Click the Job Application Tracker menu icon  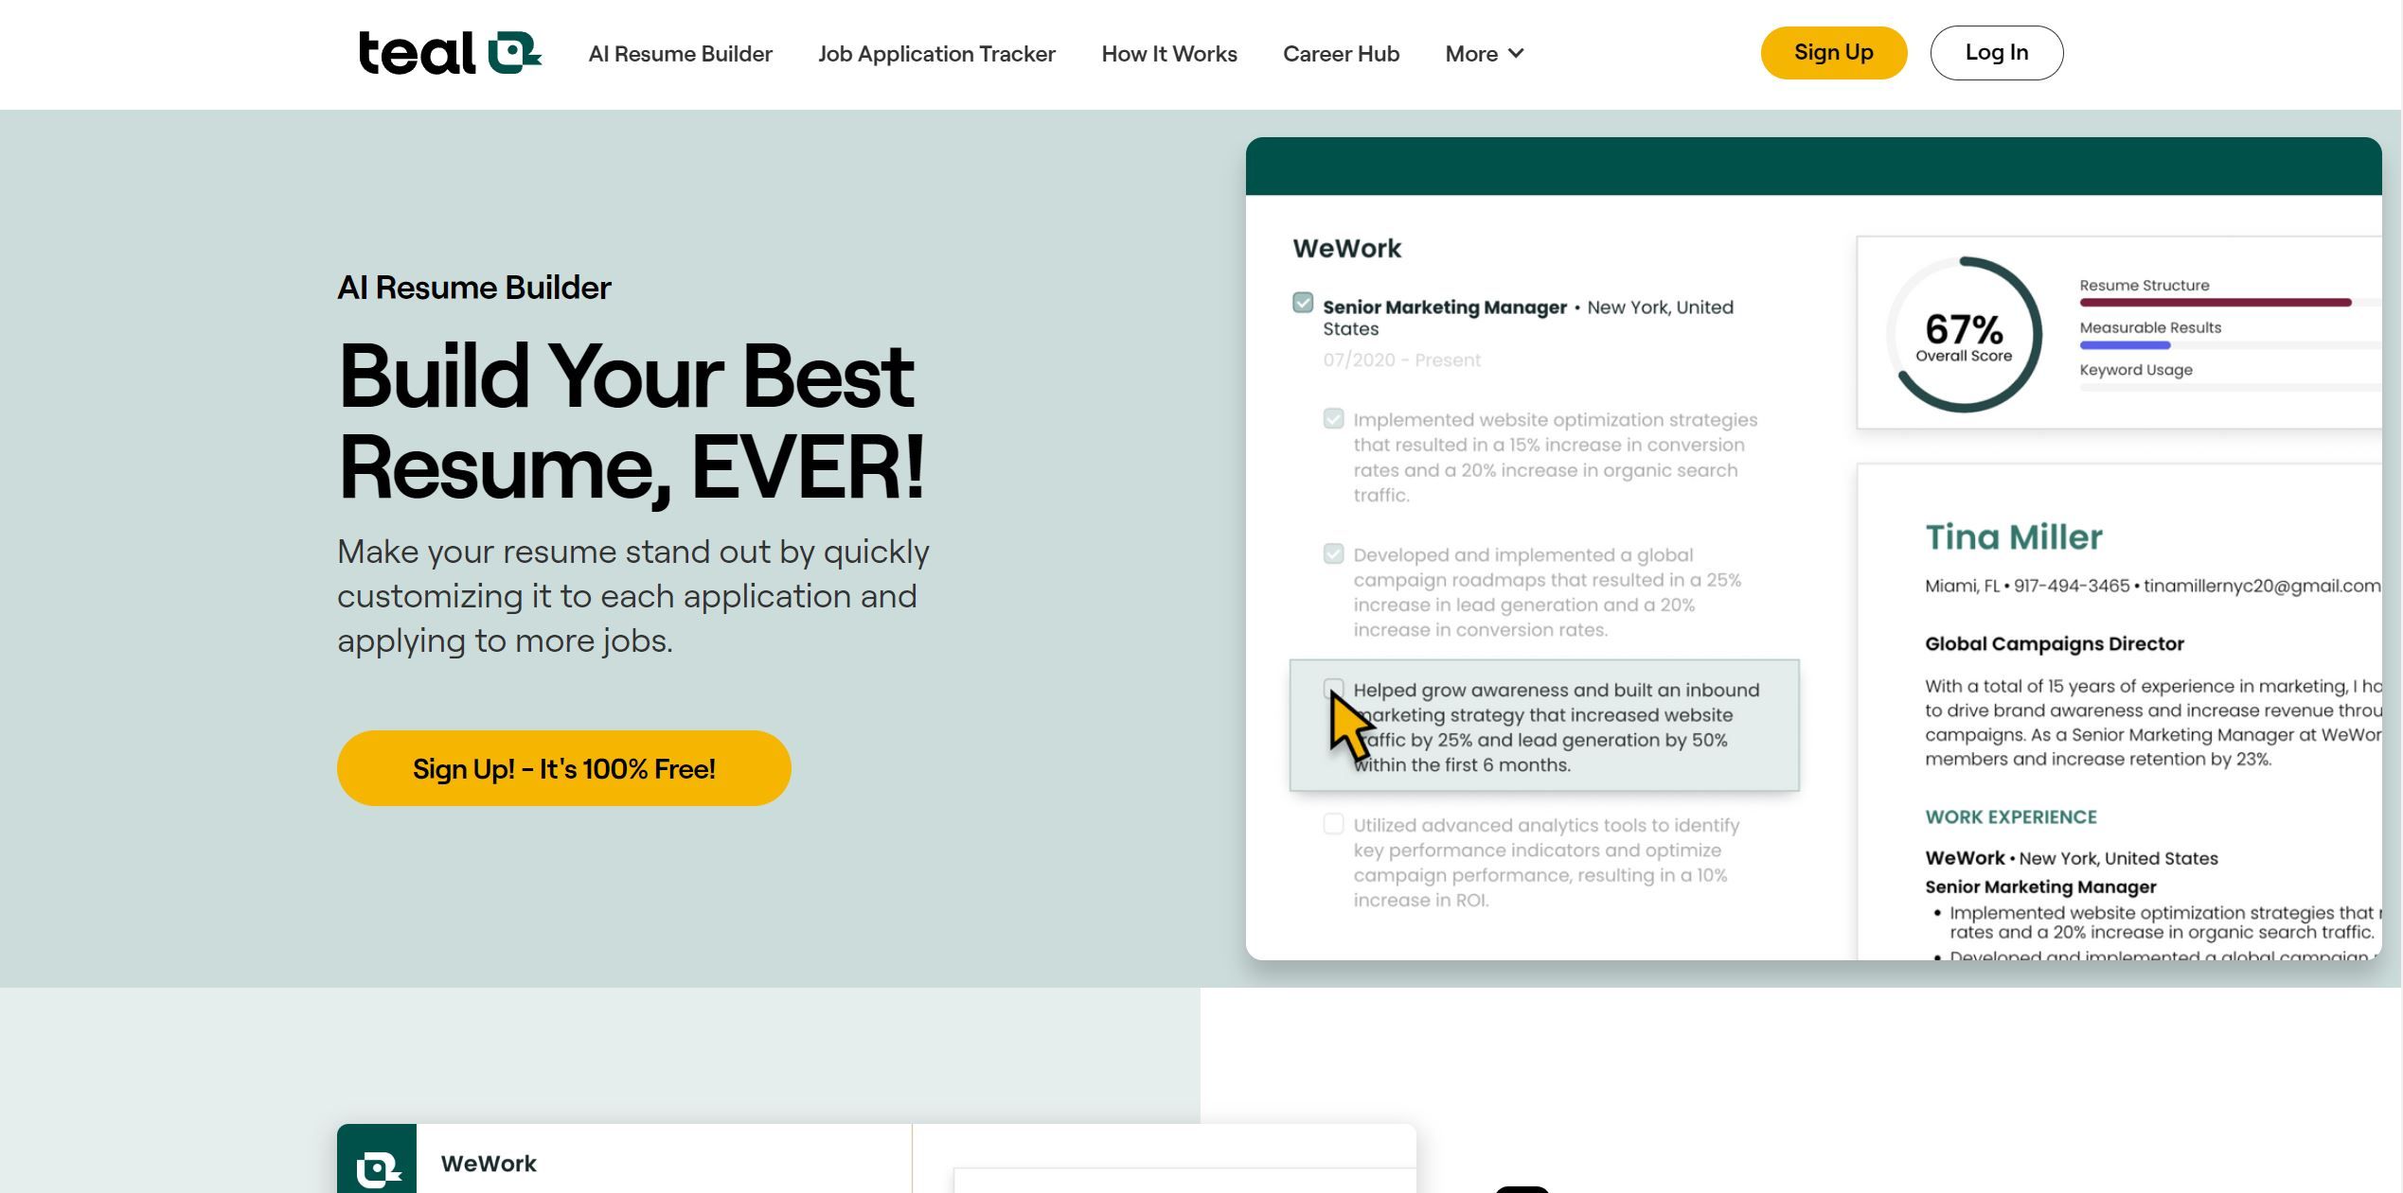click(936, 52)
